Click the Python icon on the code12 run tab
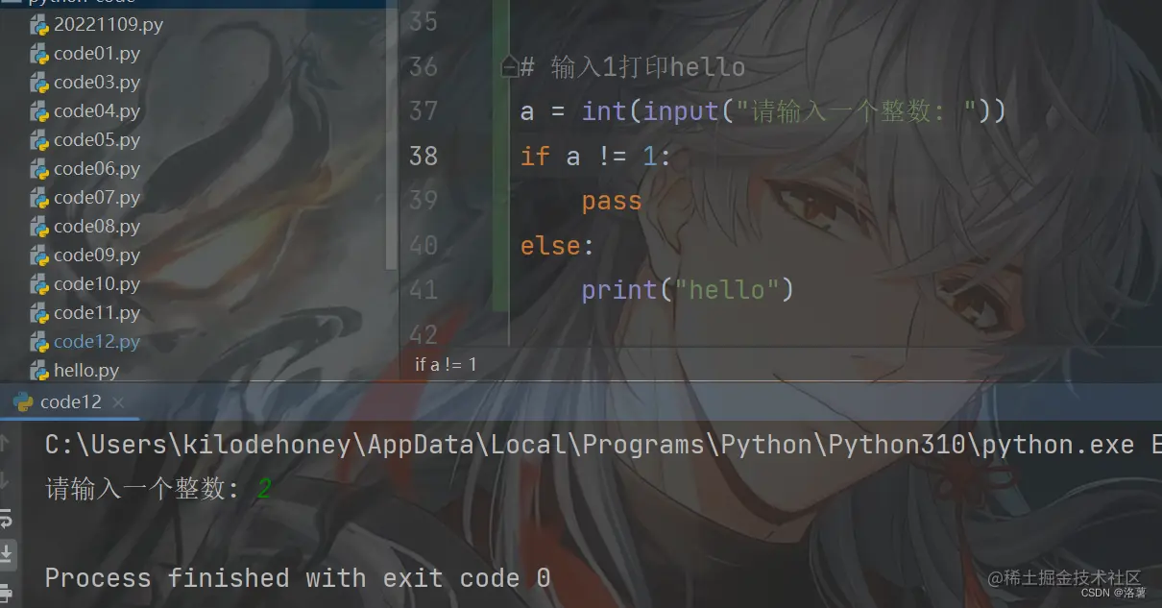Viewport: 1162px width, 608px height. click(x=24, y=401)
